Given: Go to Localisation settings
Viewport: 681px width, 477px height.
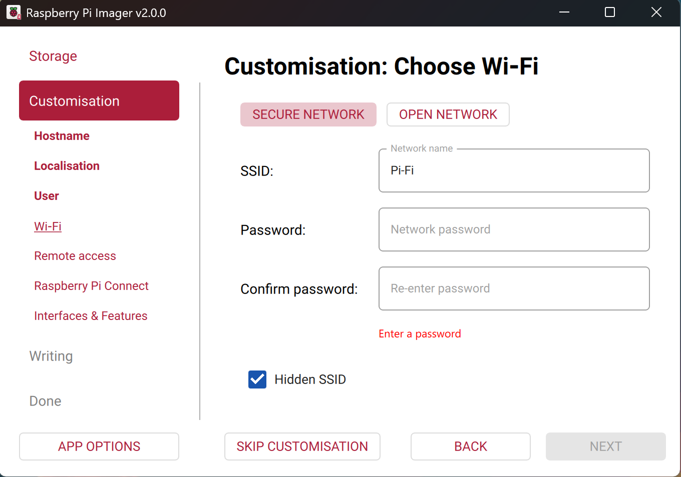Looking at the screenshot, I should tap(67, 165).
